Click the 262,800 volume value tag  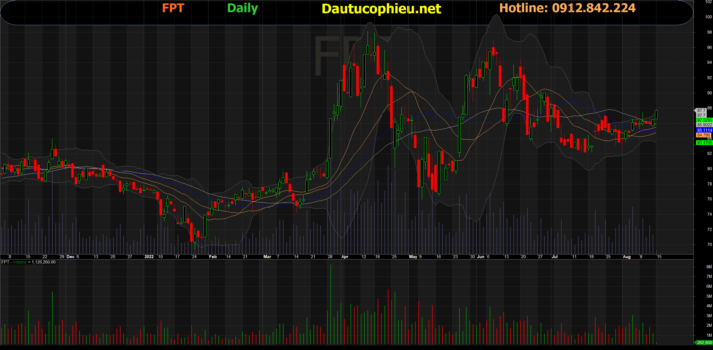pos(704,343)
